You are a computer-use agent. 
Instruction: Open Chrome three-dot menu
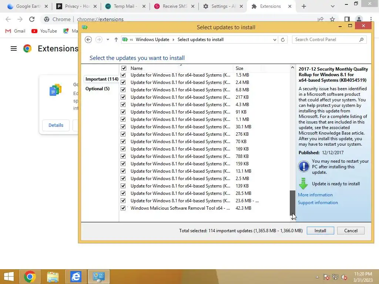click(x=371, y=19)
